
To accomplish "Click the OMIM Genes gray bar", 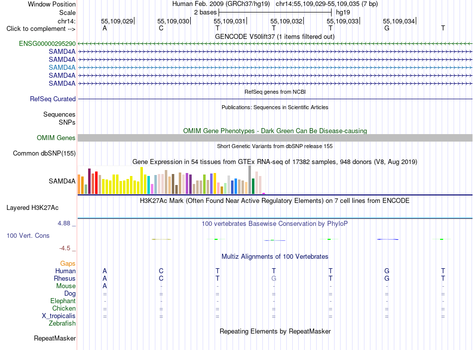I will (x=275, y=138).
